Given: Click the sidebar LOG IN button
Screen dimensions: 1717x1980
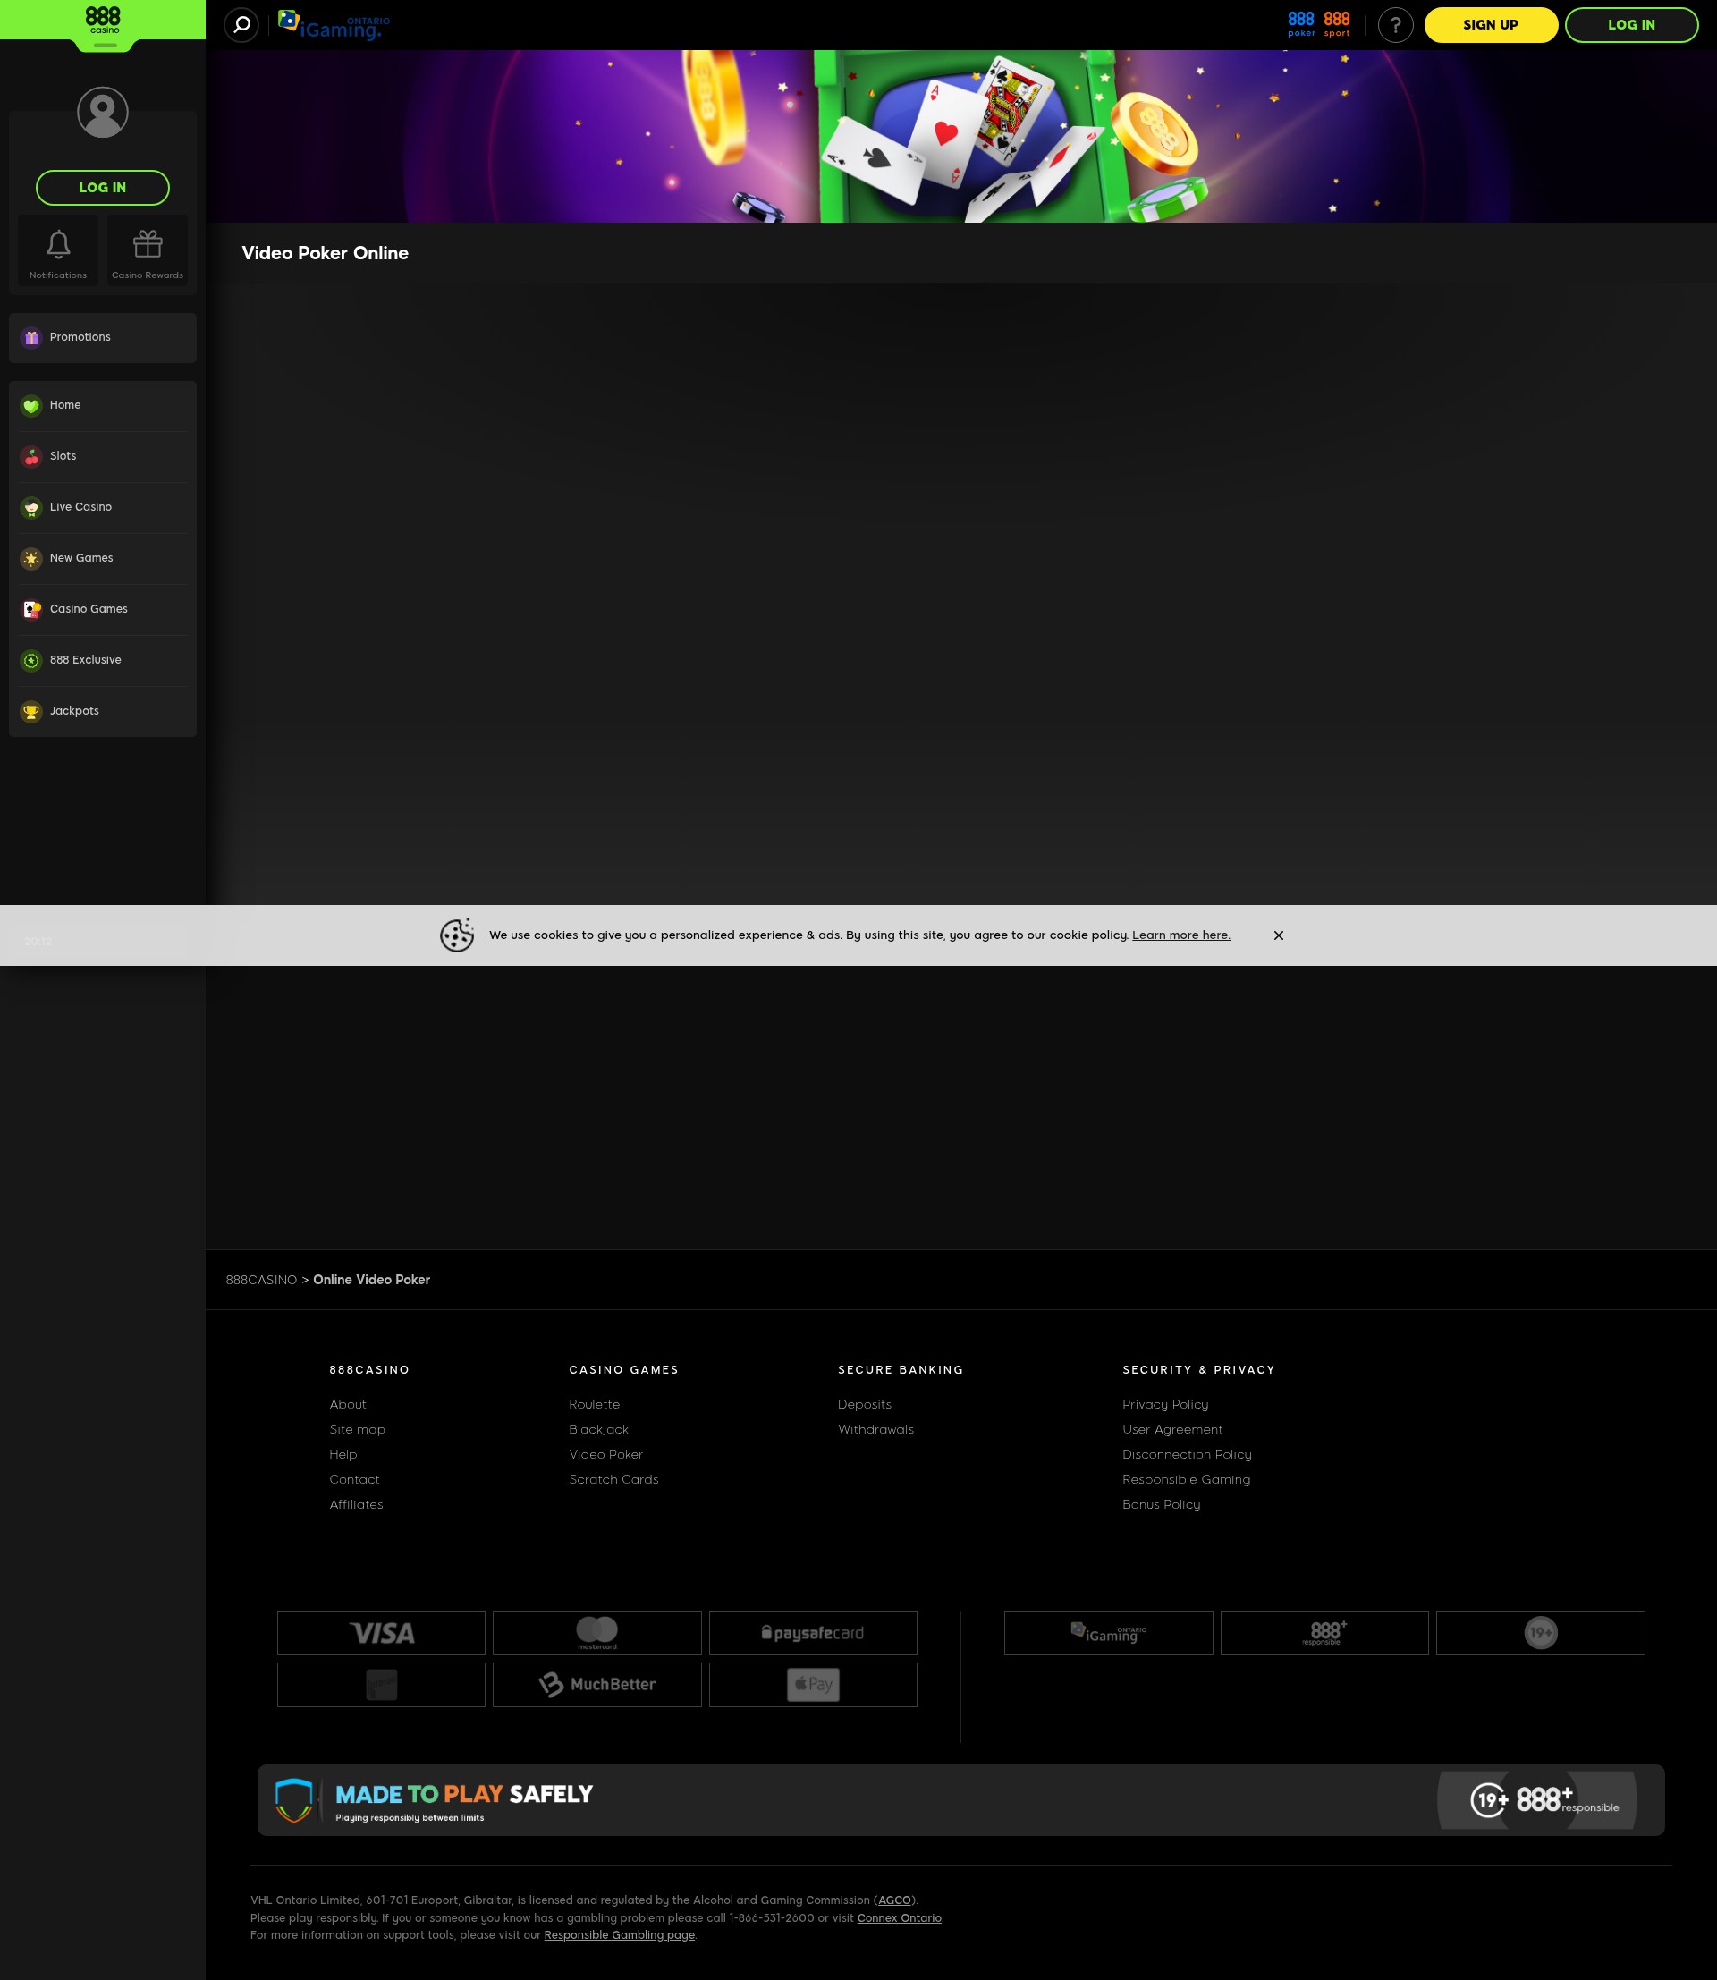Looking at the screenshot, I should [x=103, y=188].
